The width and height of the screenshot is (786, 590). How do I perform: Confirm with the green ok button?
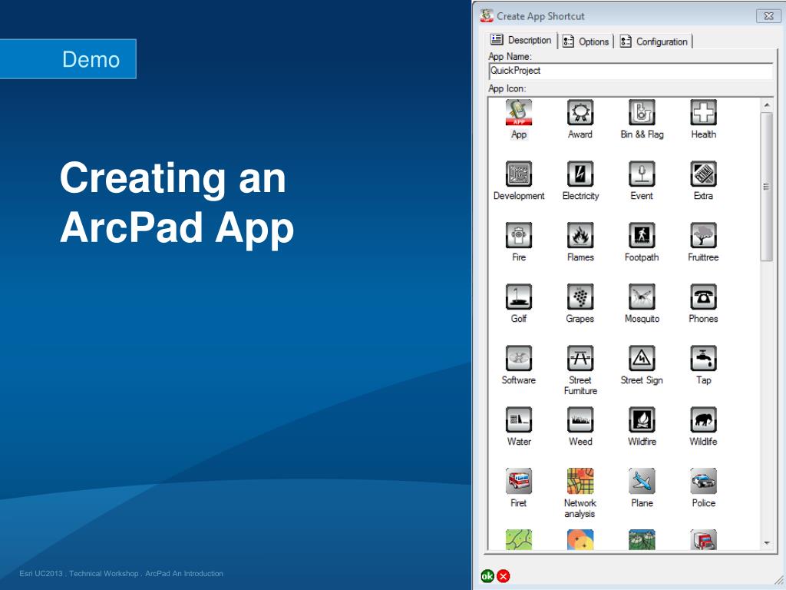coord(487,576)
